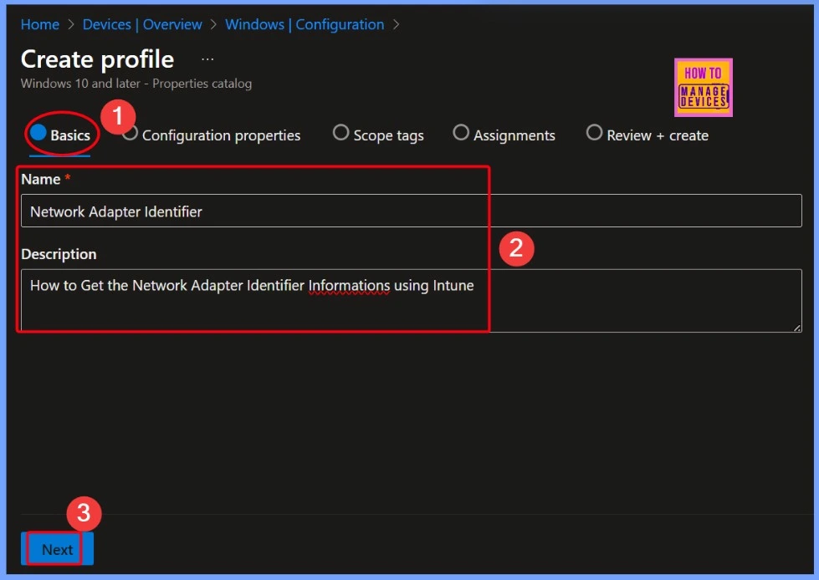Open the ellipsis menu beside Create profile

coord(207,59)
